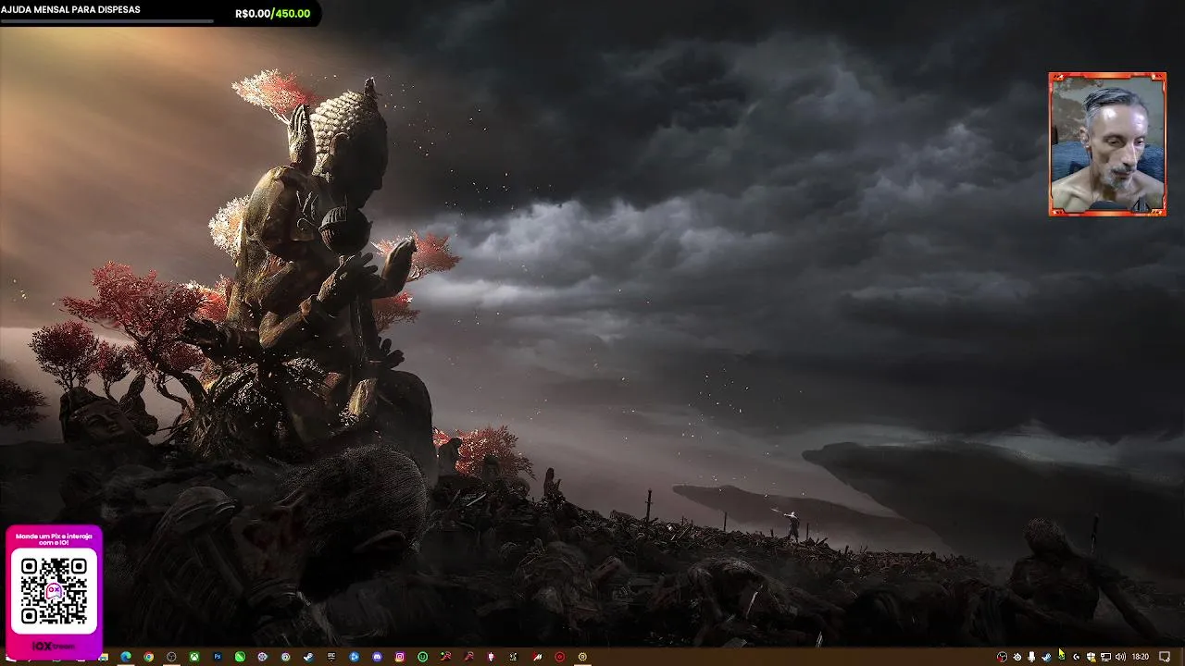Open OBS Studio taskbar icon

[x=171, y=657]
